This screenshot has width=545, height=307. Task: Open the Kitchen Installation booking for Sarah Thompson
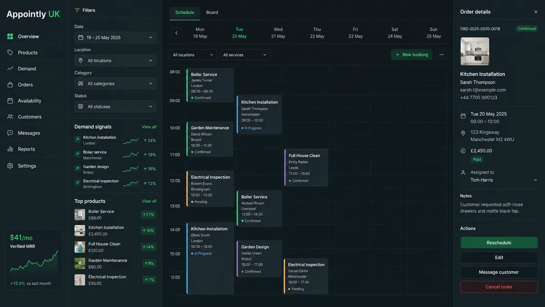pos(259,115)
